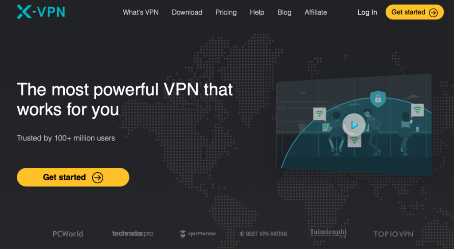Click arrow icon in header Get started button

click(433, 12)
